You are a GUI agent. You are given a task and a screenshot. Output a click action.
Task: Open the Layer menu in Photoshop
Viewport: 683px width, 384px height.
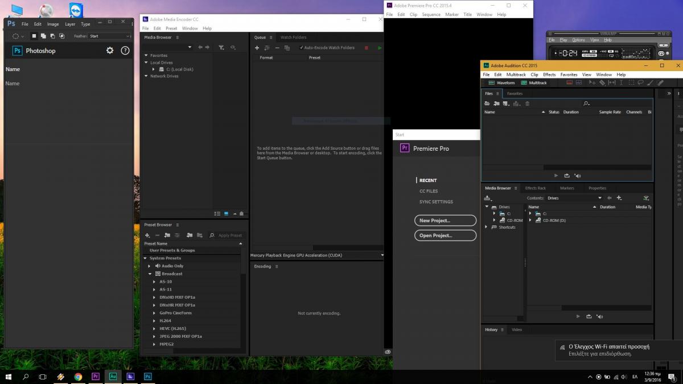[70, 24]
